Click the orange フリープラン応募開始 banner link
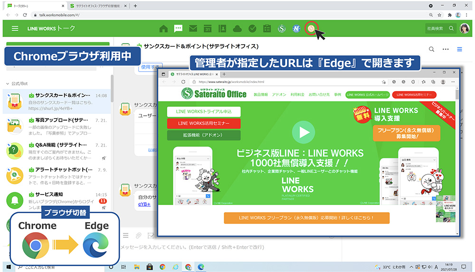The height and width of the screenshot is (272, 475). (x=306, y=218)
